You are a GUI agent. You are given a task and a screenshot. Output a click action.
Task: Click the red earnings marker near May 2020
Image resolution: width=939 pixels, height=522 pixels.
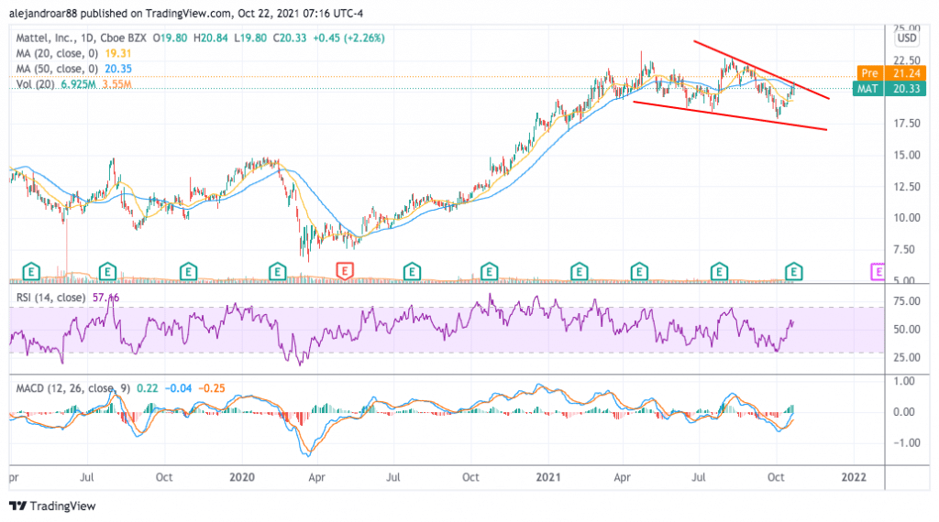pos(345,271)
